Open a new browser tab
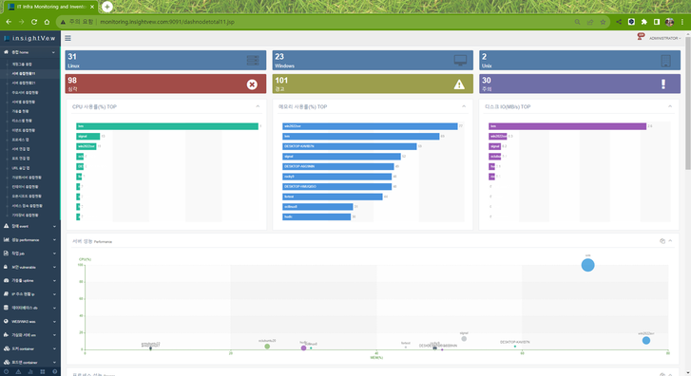The width and height of the screenshot is (691, 376). coord(106,7)
